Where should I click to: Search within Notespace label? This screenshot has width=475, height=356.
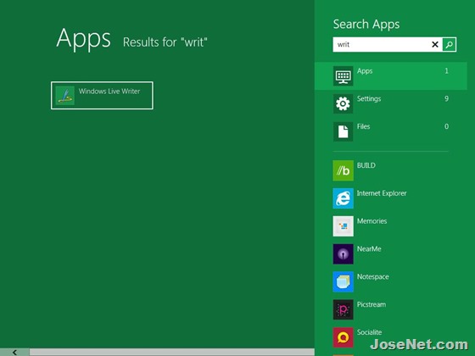(x=373, y=277)
